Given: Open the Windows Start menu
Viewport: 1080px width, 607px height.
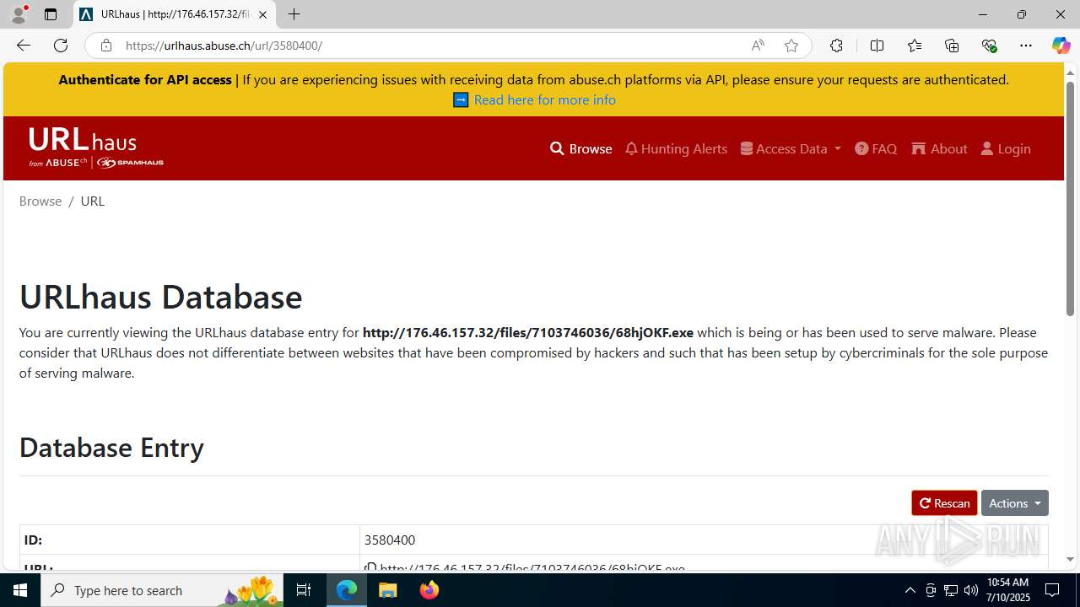Looking at the screenshot, I should click(x=20, y=590).
